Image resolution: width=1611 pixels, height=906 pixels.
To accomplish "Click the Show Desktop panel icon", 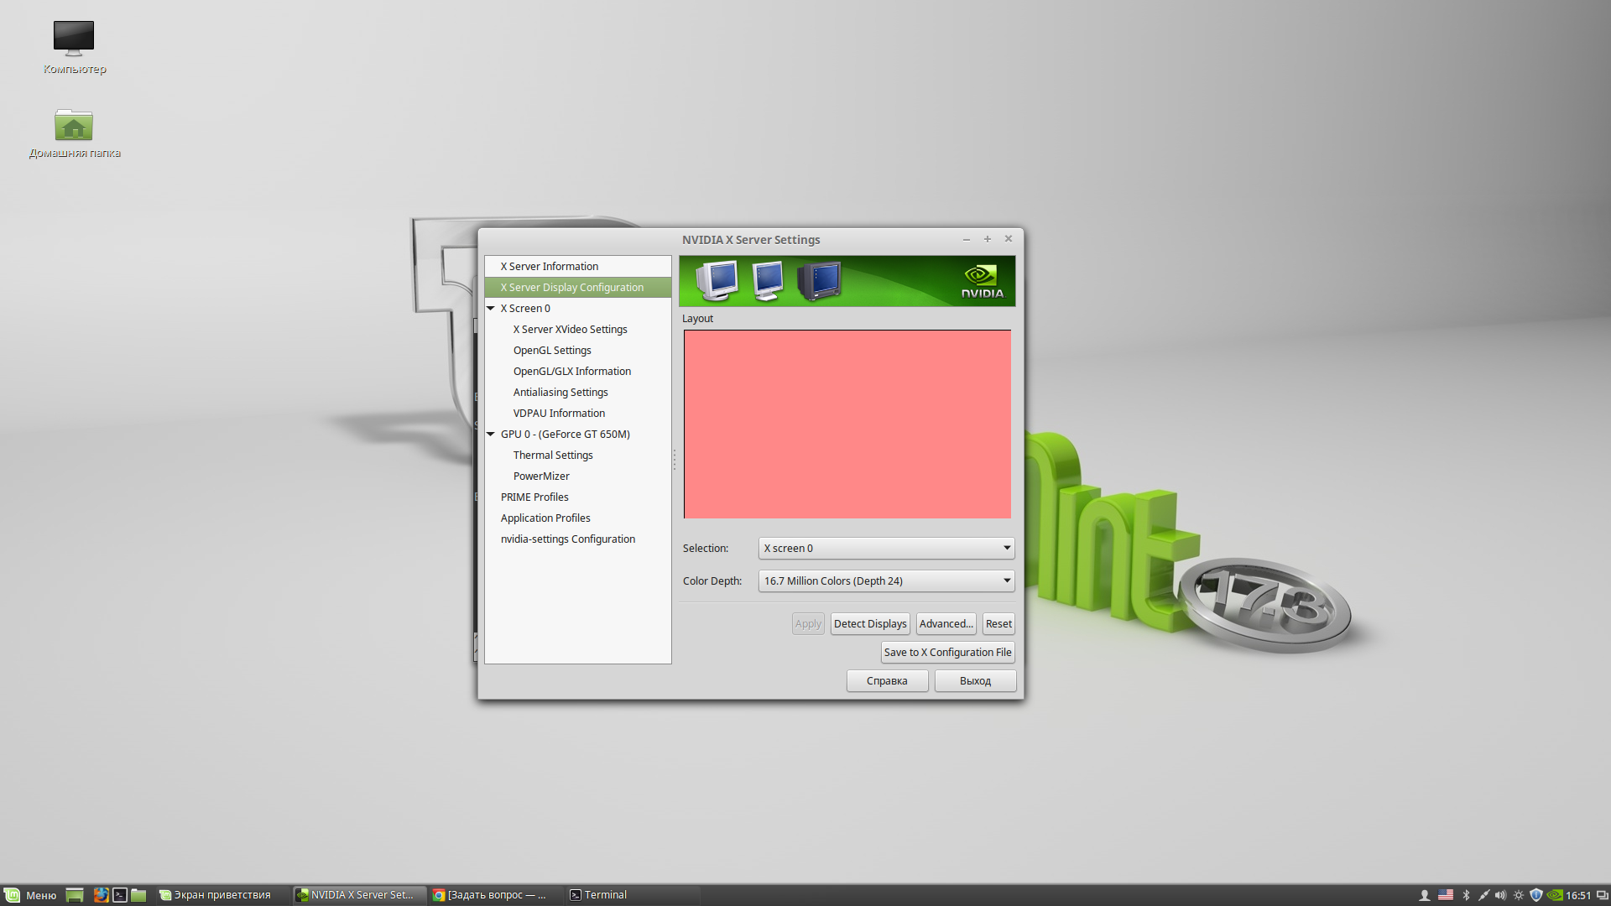I will pyautogui.click(x=75, y=895).
